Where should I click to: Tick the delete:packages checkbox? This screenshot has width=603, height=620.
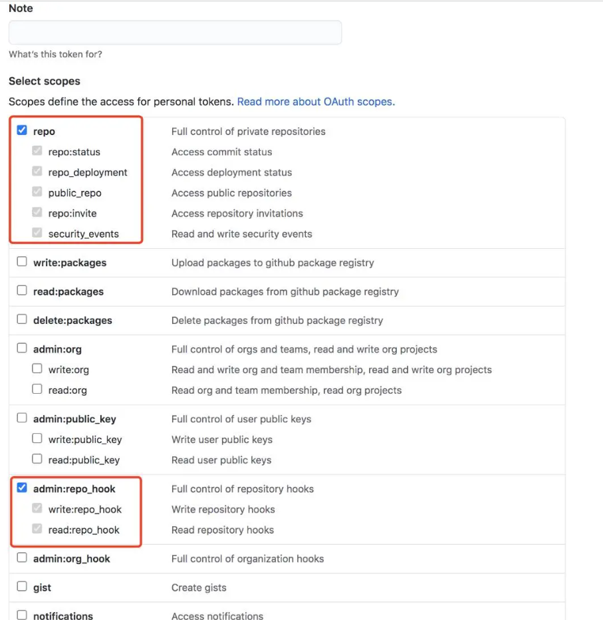(22, 319)
